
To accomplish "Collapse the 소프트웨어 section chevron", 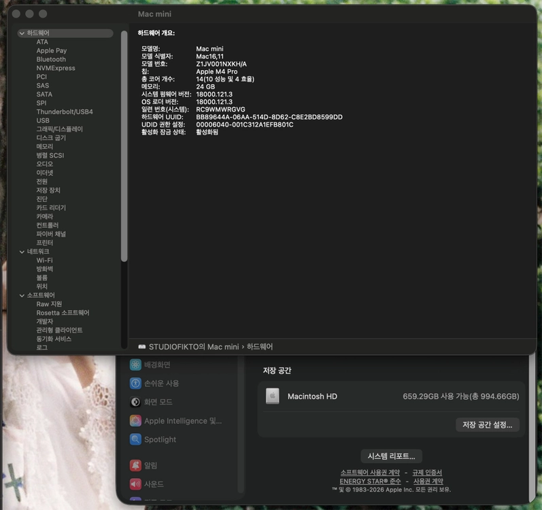I will 22,295.
